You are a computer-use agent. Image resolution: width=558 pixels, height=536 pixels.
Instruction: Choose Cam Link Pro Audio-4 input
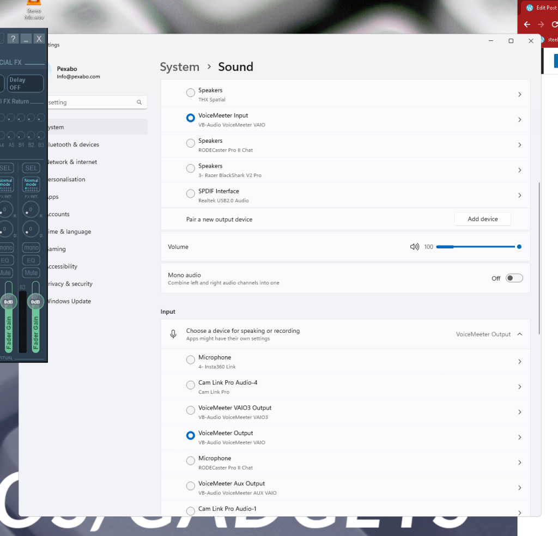coord(190,385)
